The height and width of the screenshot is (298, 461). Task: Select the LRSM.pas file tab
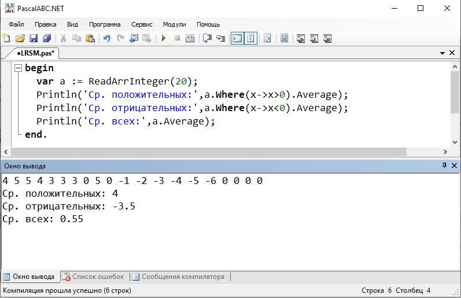(35, 53)
